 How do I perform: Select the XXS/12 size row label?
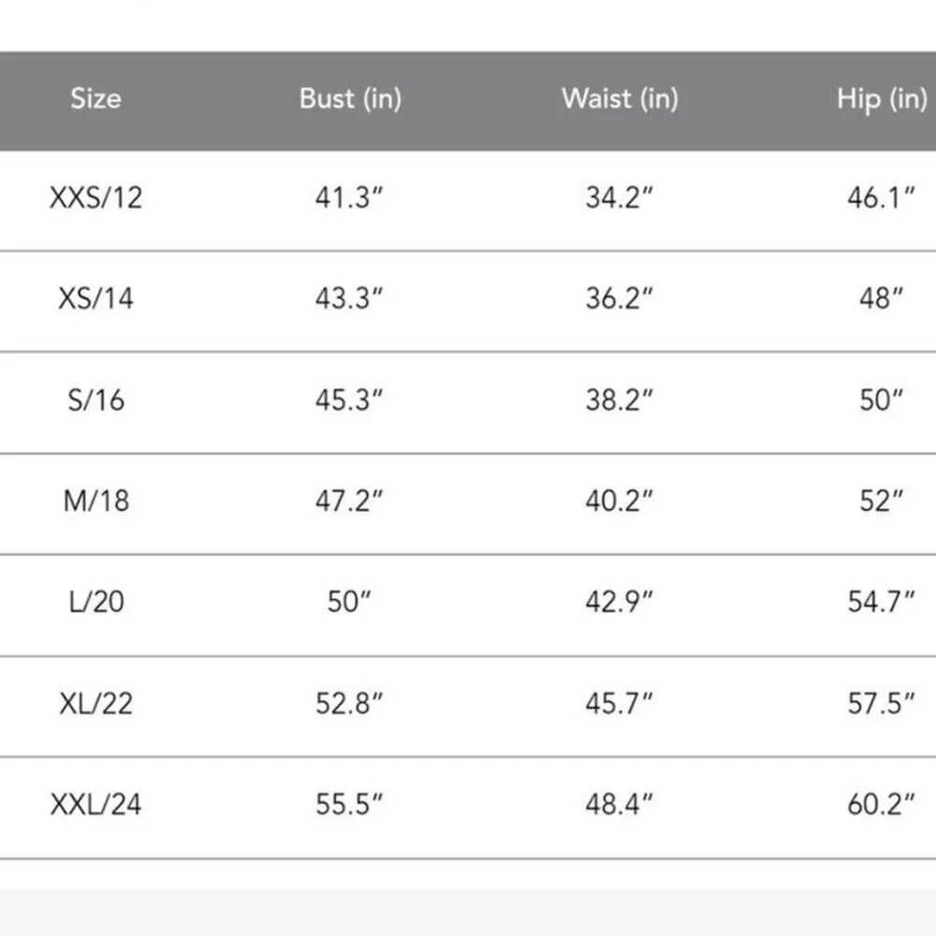point(95,198)
